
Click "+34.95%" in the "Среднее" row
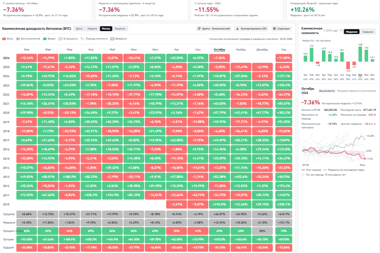pos(241,214)
